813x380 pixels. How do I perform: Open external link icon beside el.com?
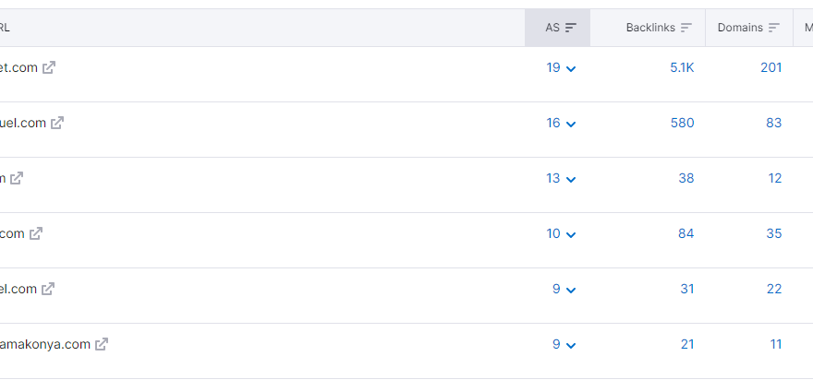[x=48, y=289]
